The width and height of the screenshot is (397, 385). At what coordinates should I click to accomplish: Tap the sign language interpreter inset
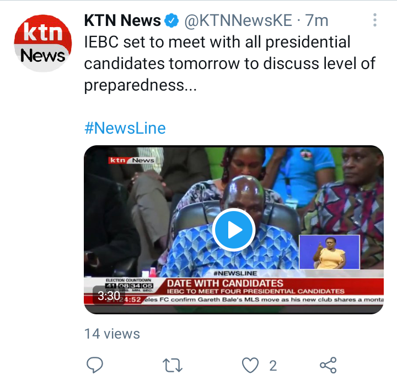click(329, 252)
